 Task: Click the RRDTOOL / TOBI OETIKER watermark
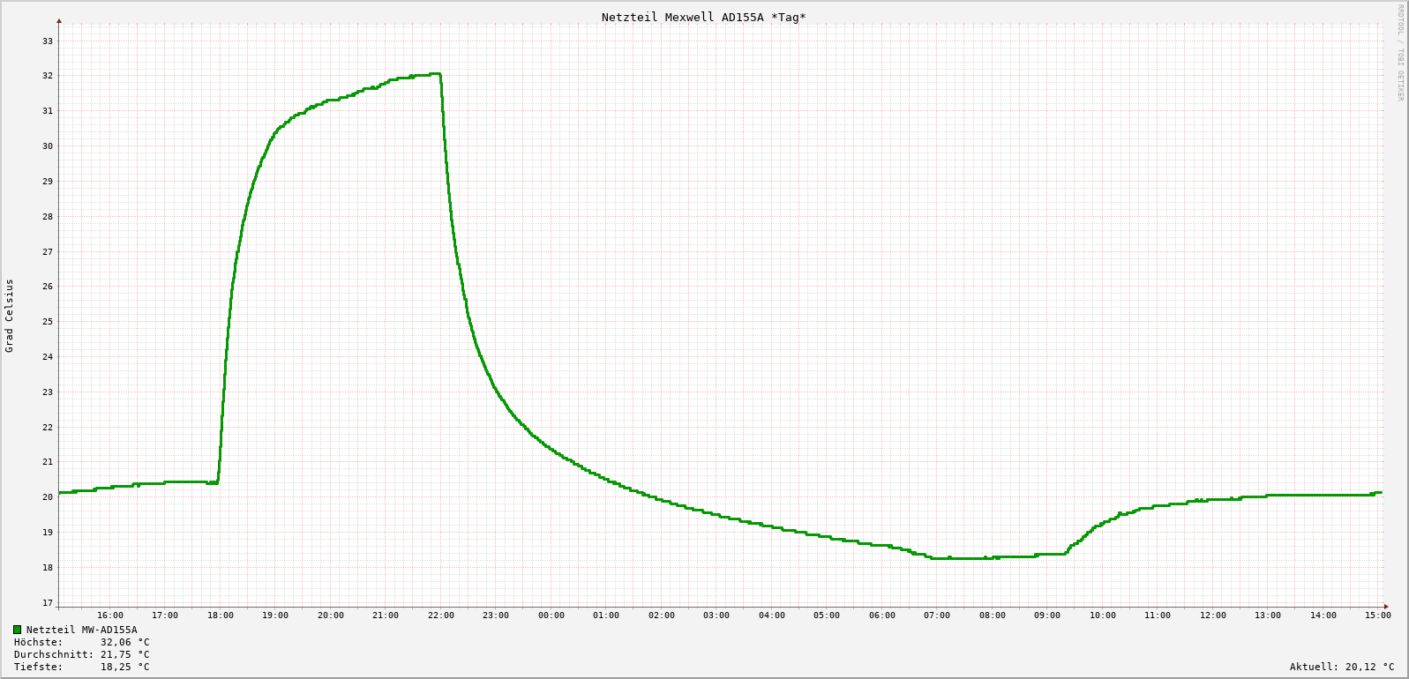1400,53
